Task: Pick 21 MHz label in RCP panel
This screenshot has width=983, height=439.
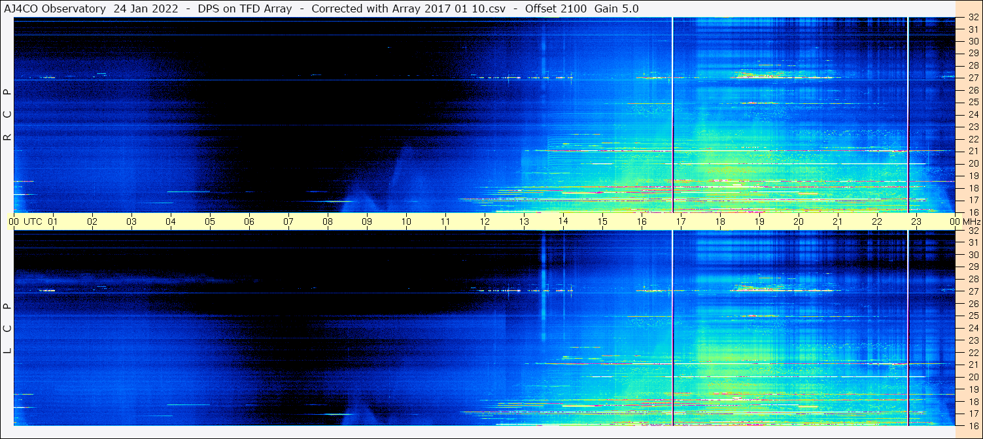Action: pyautogui.click(x=973, y=151)
